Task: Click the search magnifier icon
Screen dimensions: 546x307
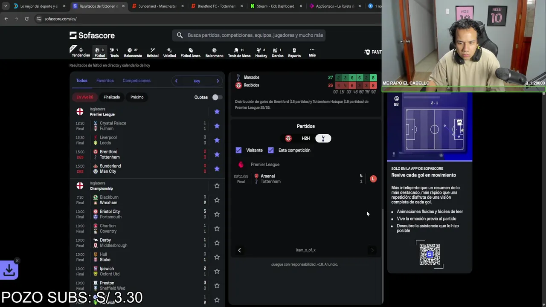Action: (180, 35)
